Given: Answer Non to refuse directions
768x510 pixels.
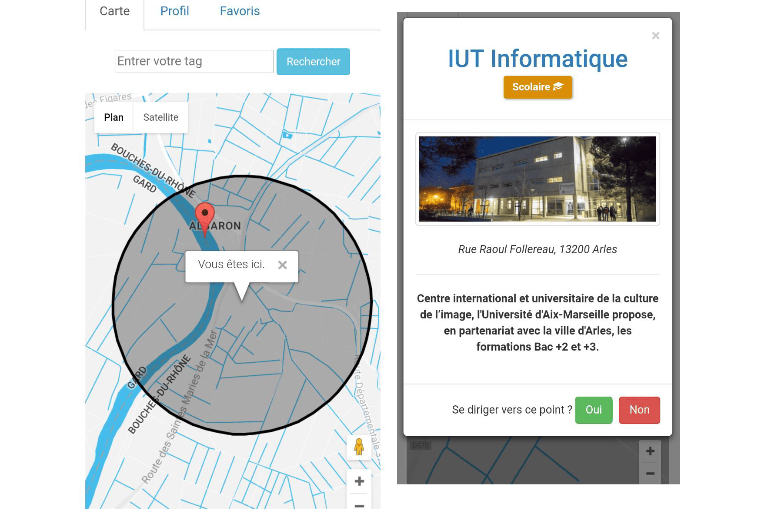Looking at the screenshot, I should point(639,410).
